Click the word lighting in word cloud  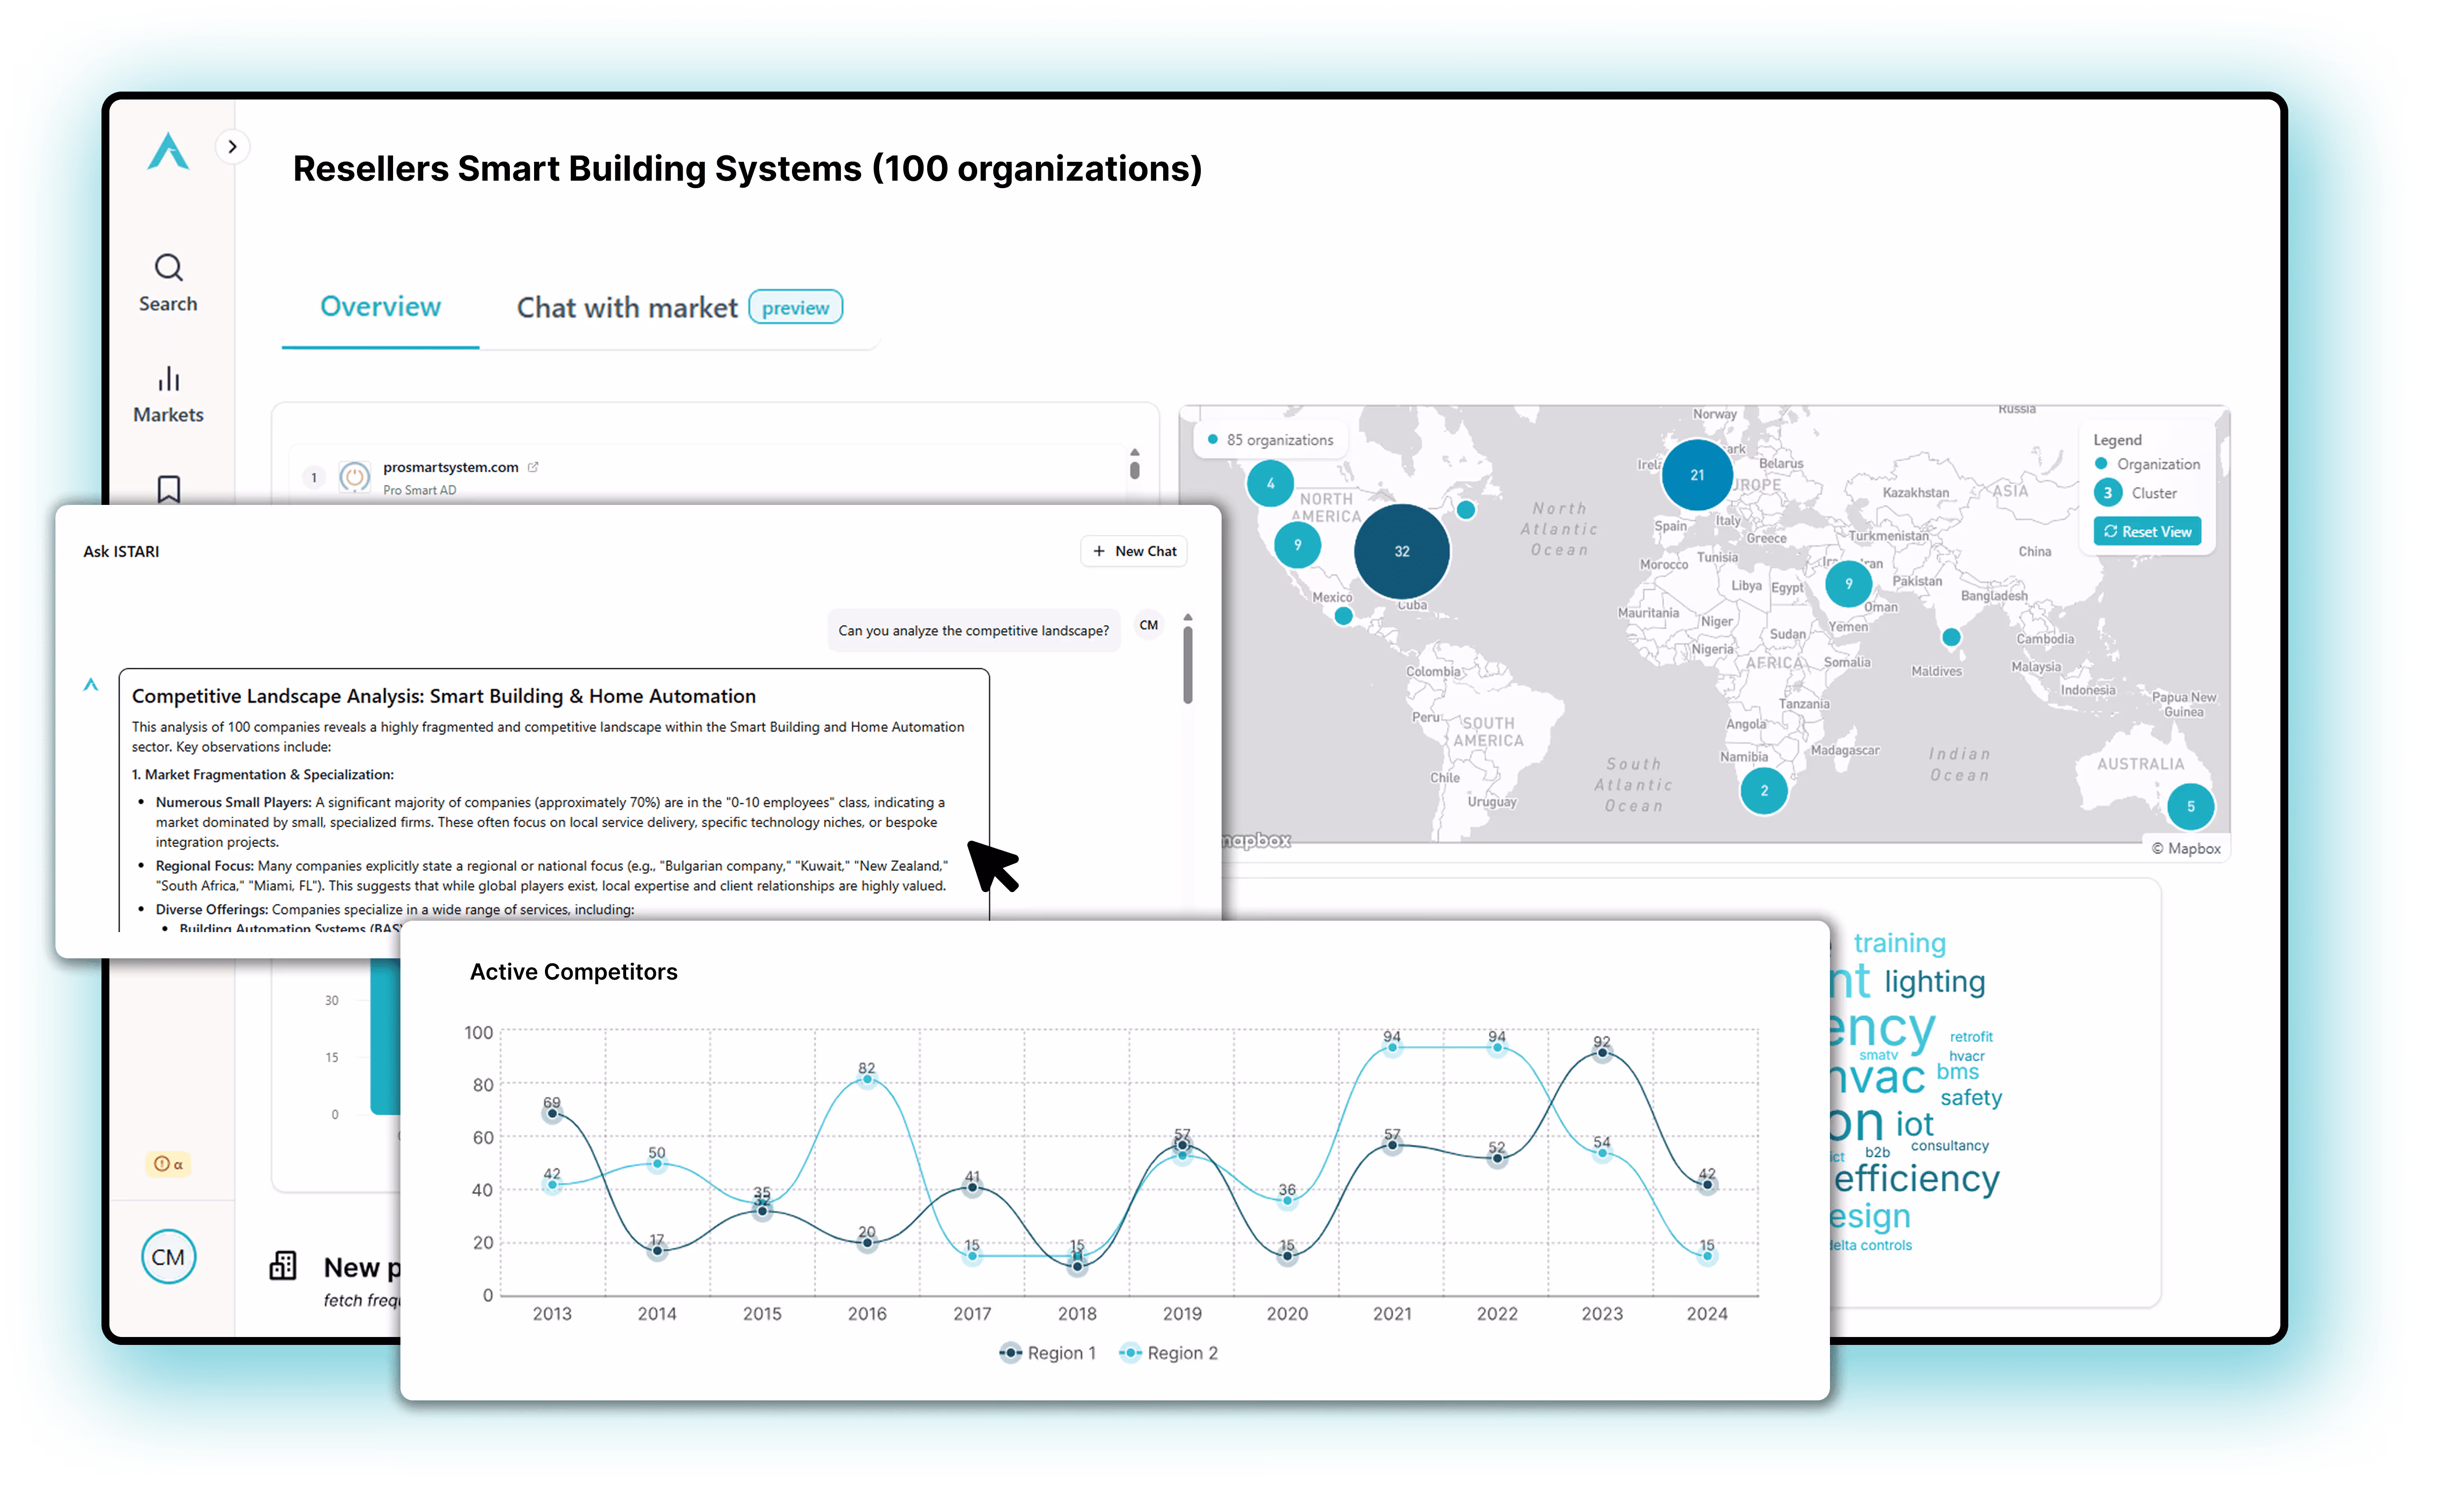point(1934,982)
